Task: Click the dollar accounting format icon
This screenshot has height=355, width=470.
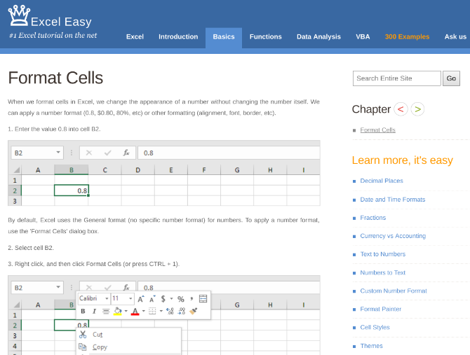Action: [x=163, y=299]
